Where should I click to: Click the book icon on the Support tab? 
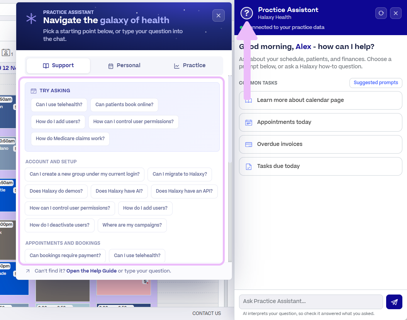46,66
